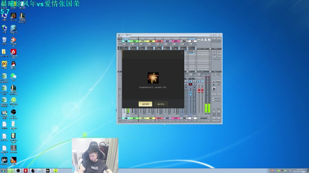Viewport: 309px width, 173px height.
Task: Open the flame icon on desktop
Action: point(14,160)
